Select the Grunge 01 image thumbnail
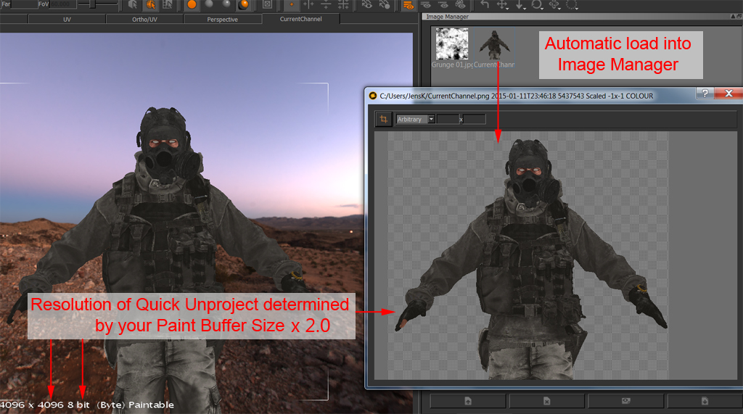The height and width of the screenshot is (414, 743). pyautogui.click(x=451, y=45)
